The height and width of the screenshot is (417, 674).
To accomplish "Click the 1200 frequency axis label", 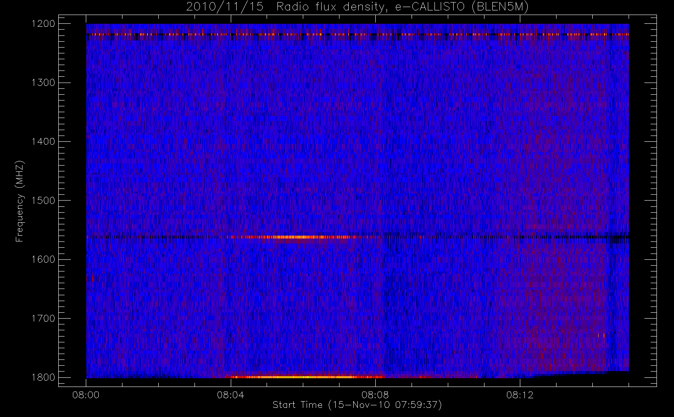I will pyautogui.click(x=43, y=24).
